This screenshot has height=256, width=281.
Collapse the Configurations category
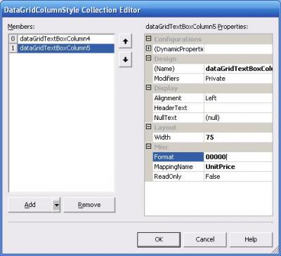click(148, 39)
